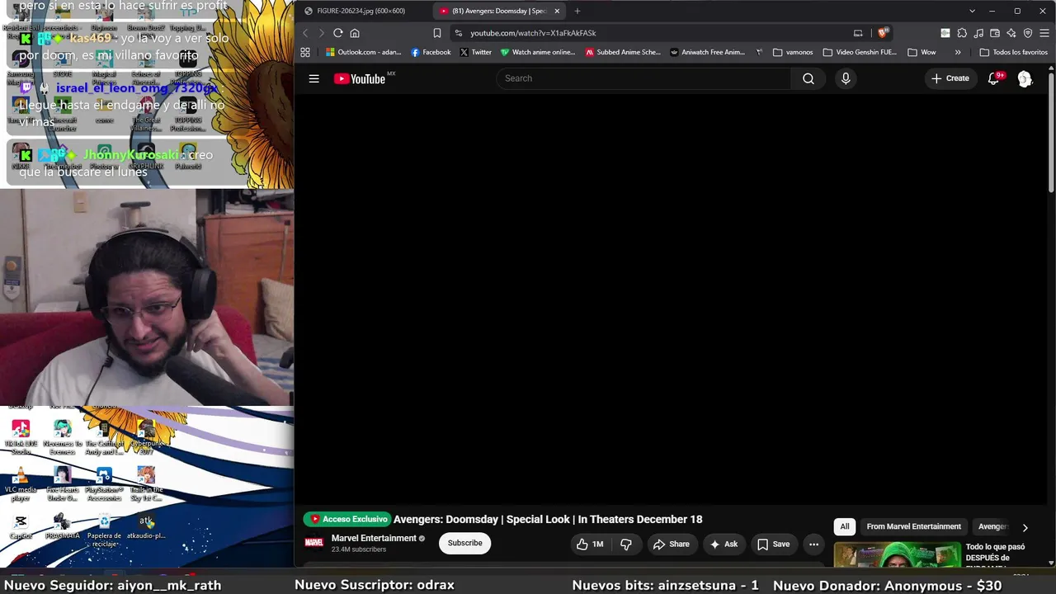The width and height of the screenshot is (1056, 594).
Task: Select the From Marvel Entertainment chip
Action: click(x=913, y=526)
